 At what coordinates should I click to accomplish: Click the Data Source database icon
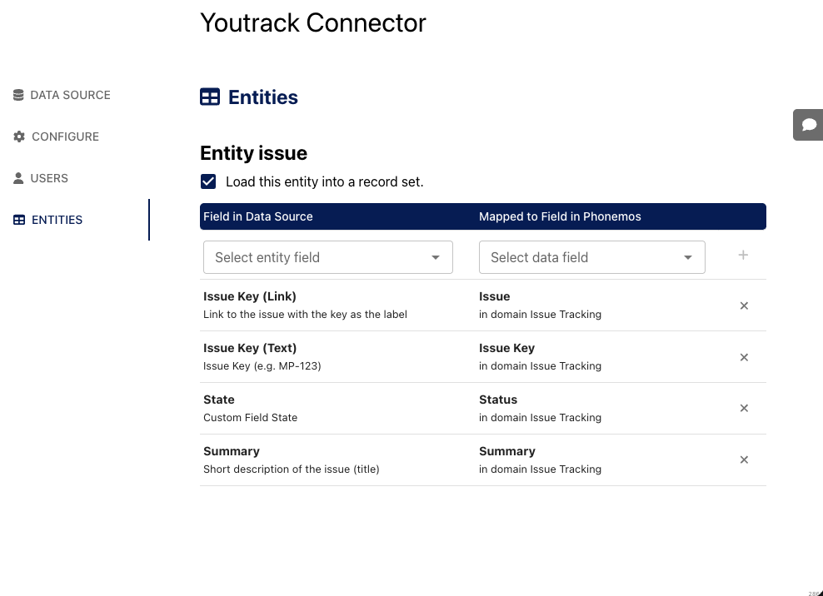point(18,95)
